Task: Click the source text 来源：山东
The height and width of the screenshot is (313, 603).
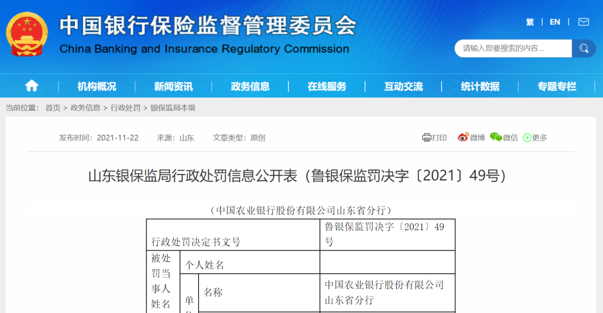Action: (175, 138)
